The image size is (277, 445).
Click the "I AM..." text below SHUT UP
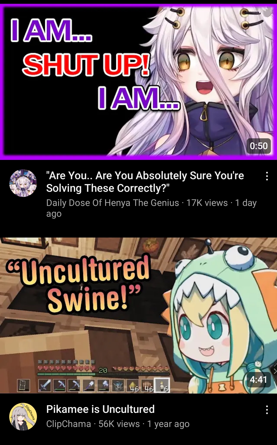pyautogui.click(x=139, y=98)
